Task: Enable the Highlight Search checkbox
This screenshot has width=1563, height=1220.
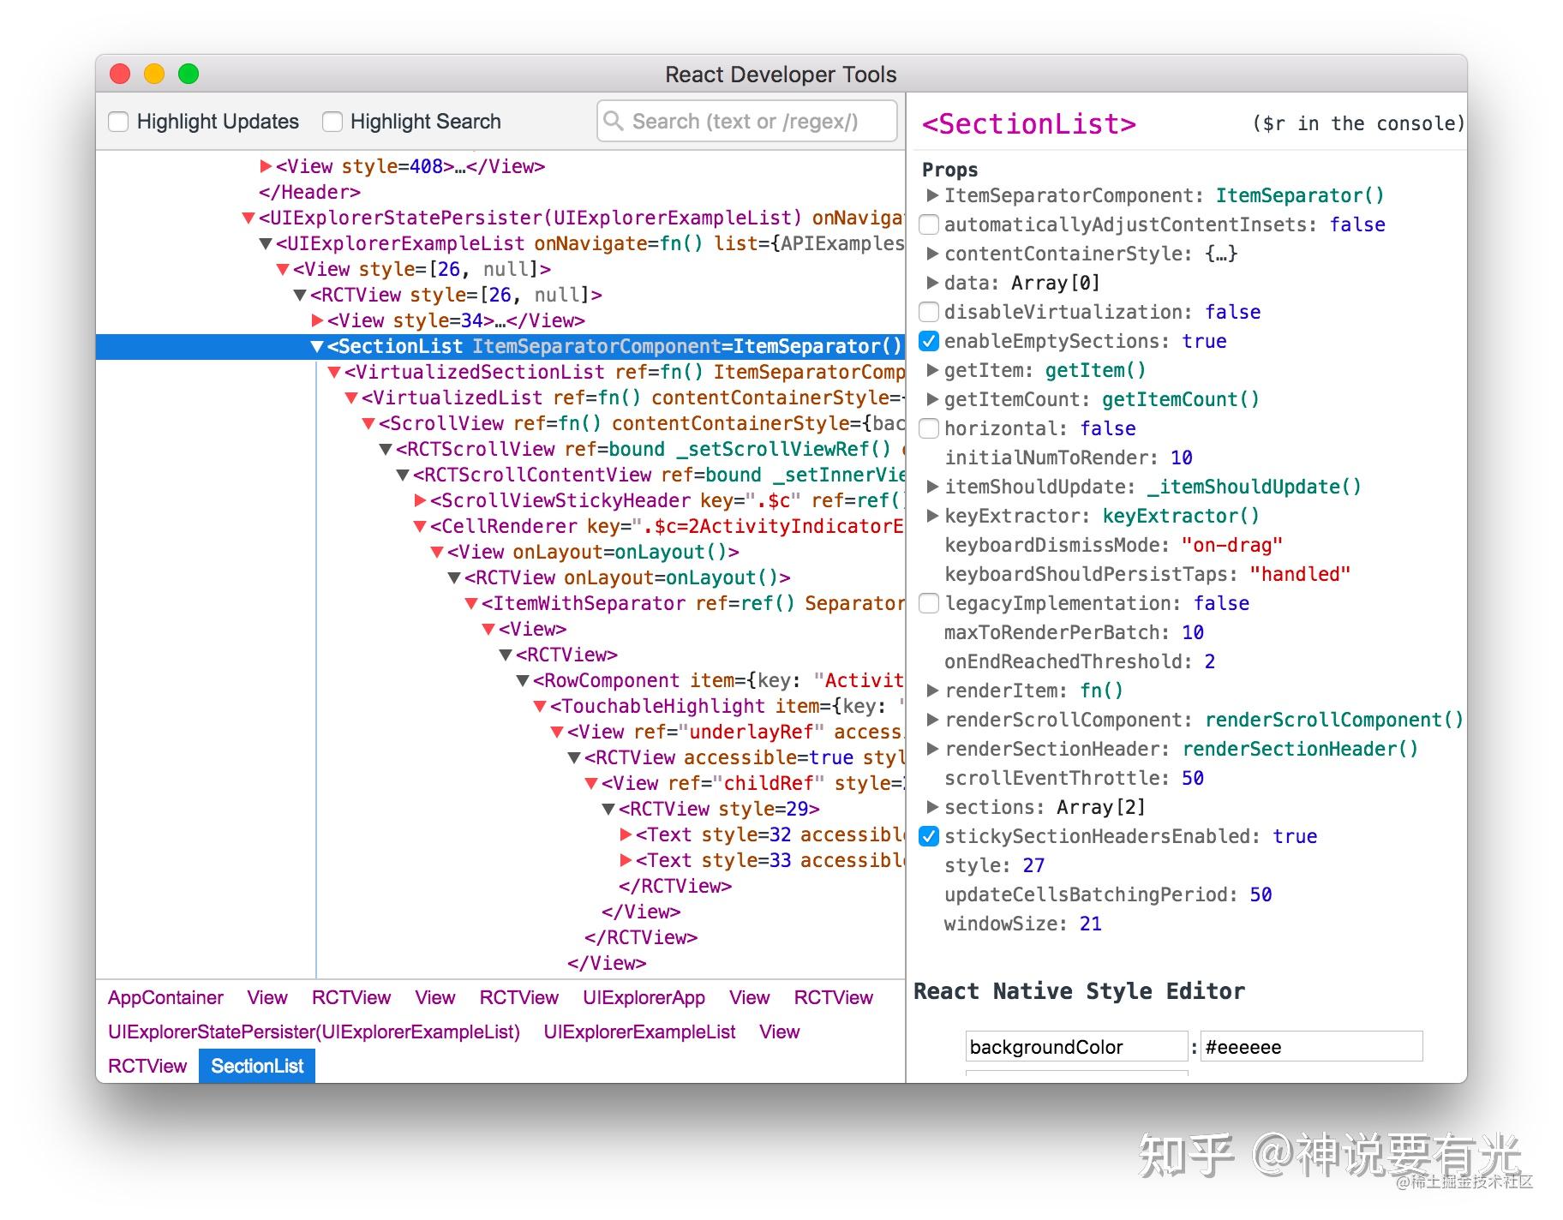Action: pyautogui.click(x=331, y=121)
